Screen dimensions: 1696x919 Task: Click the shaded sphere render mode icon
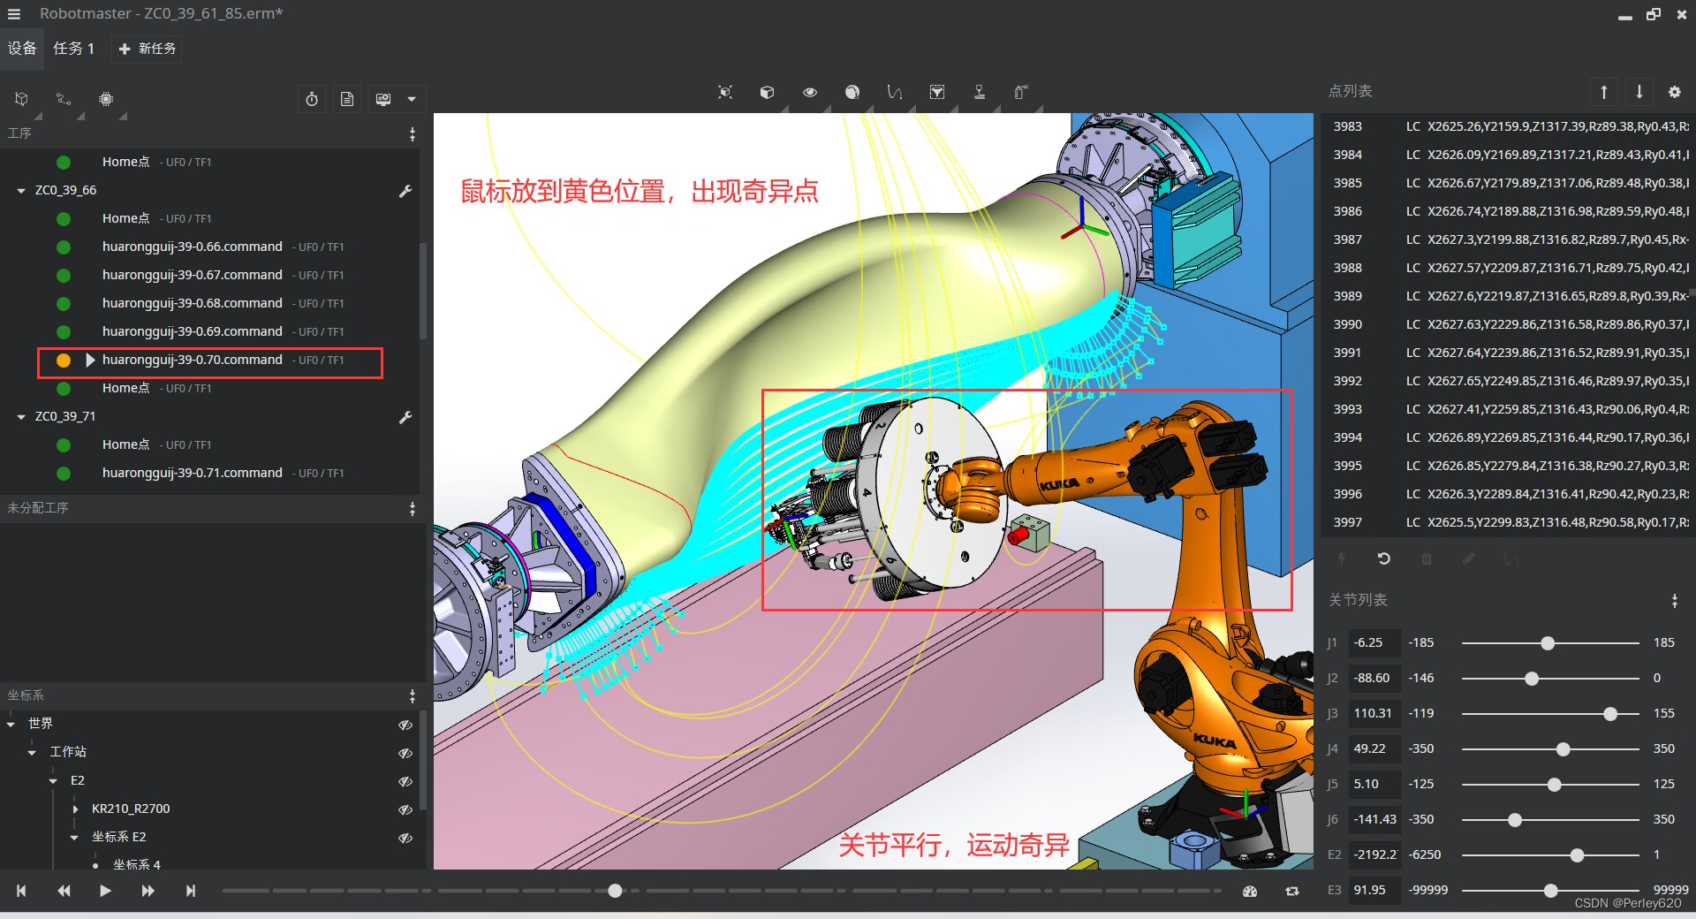852,92
